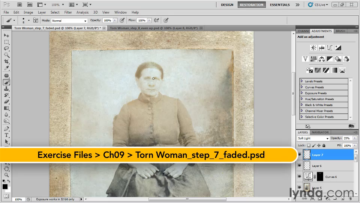
Task: Add a Levels adjustment
Action: 322,48
